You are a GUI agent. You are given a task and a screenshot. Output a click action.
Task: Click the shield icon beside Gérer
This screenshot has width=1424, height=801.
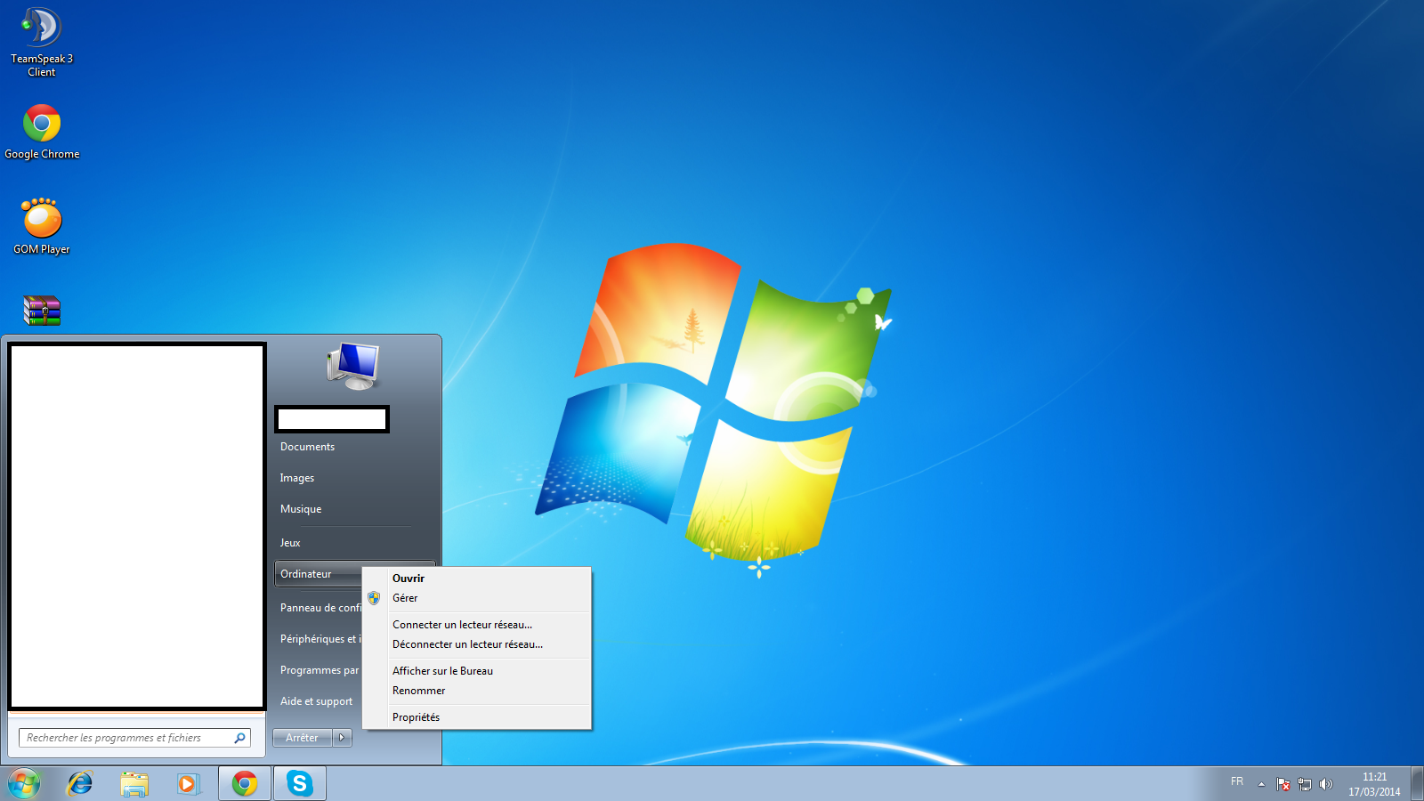(x=374, y=598)
